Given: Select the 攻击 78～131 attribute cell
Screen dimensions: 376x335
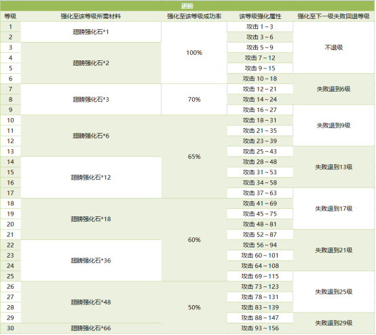Looking at the screenshot, I should [260, 297].
